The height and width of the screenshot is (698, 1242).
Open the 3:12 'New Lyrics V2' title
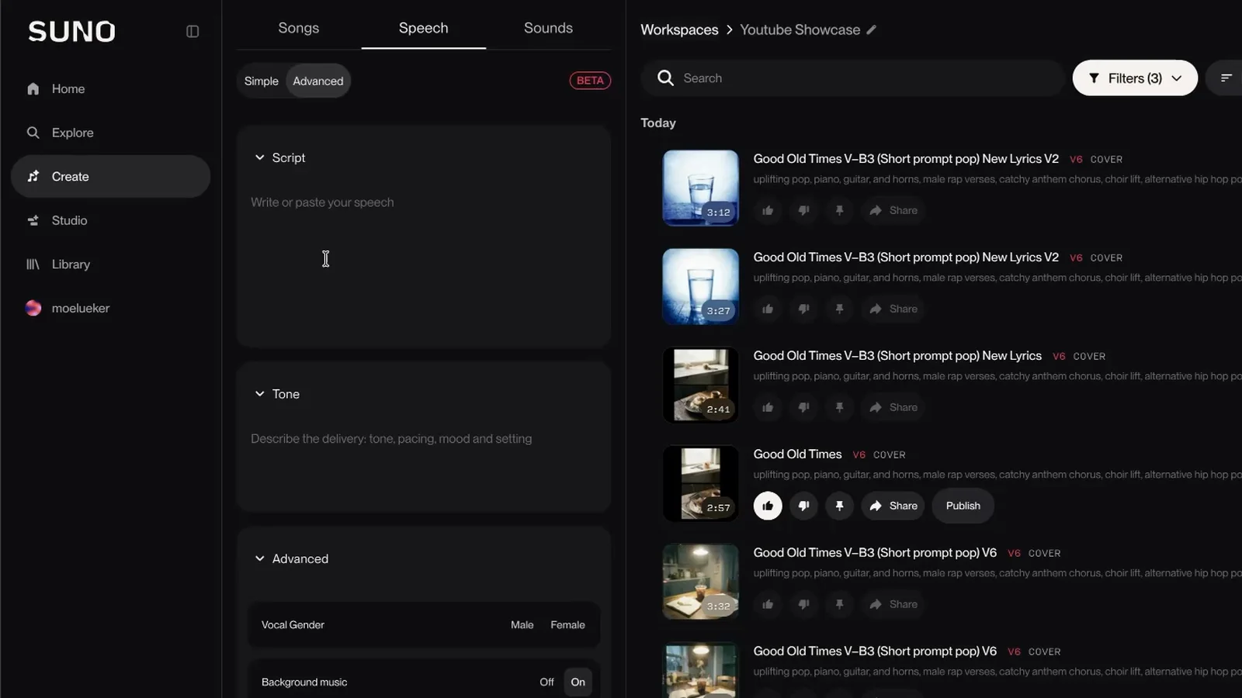click(906, 159)
